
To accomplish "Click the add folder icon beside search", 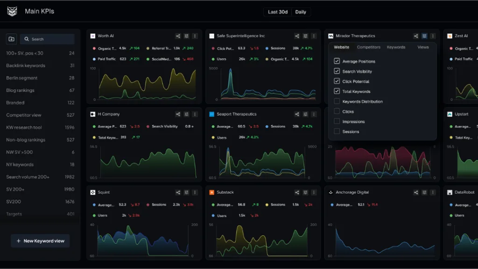I will point(12,39).
